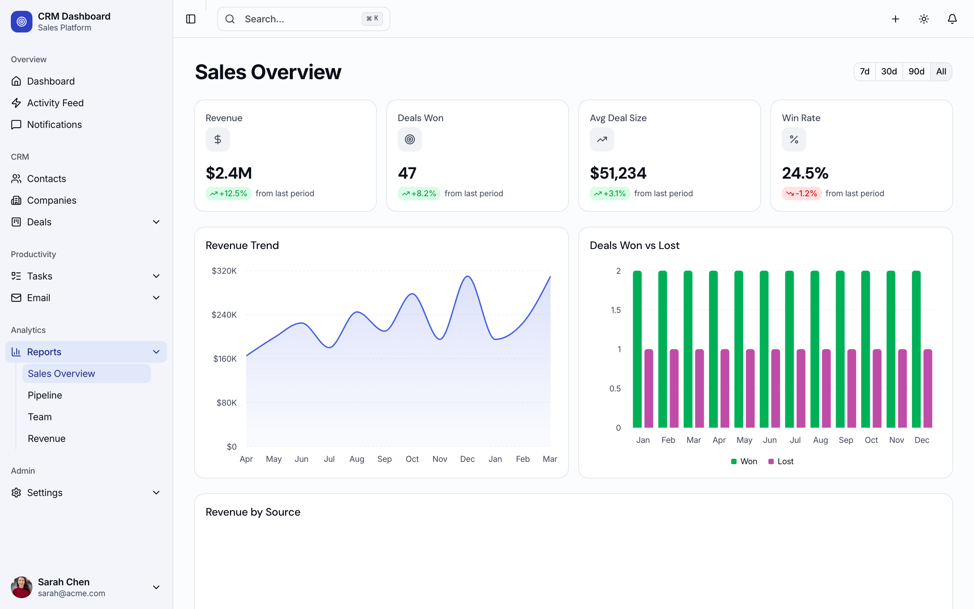Expand the Email section chevron
Viewport: 974px width, 609px height.
coord(156,298)
